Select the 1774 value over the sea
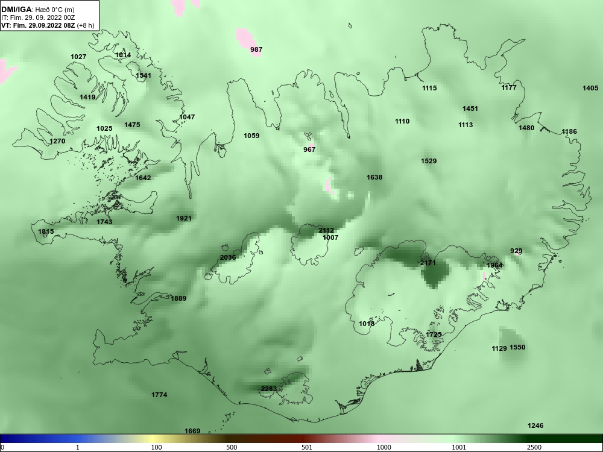This screenshot has width=603, height=452. [x=159, y=395]
